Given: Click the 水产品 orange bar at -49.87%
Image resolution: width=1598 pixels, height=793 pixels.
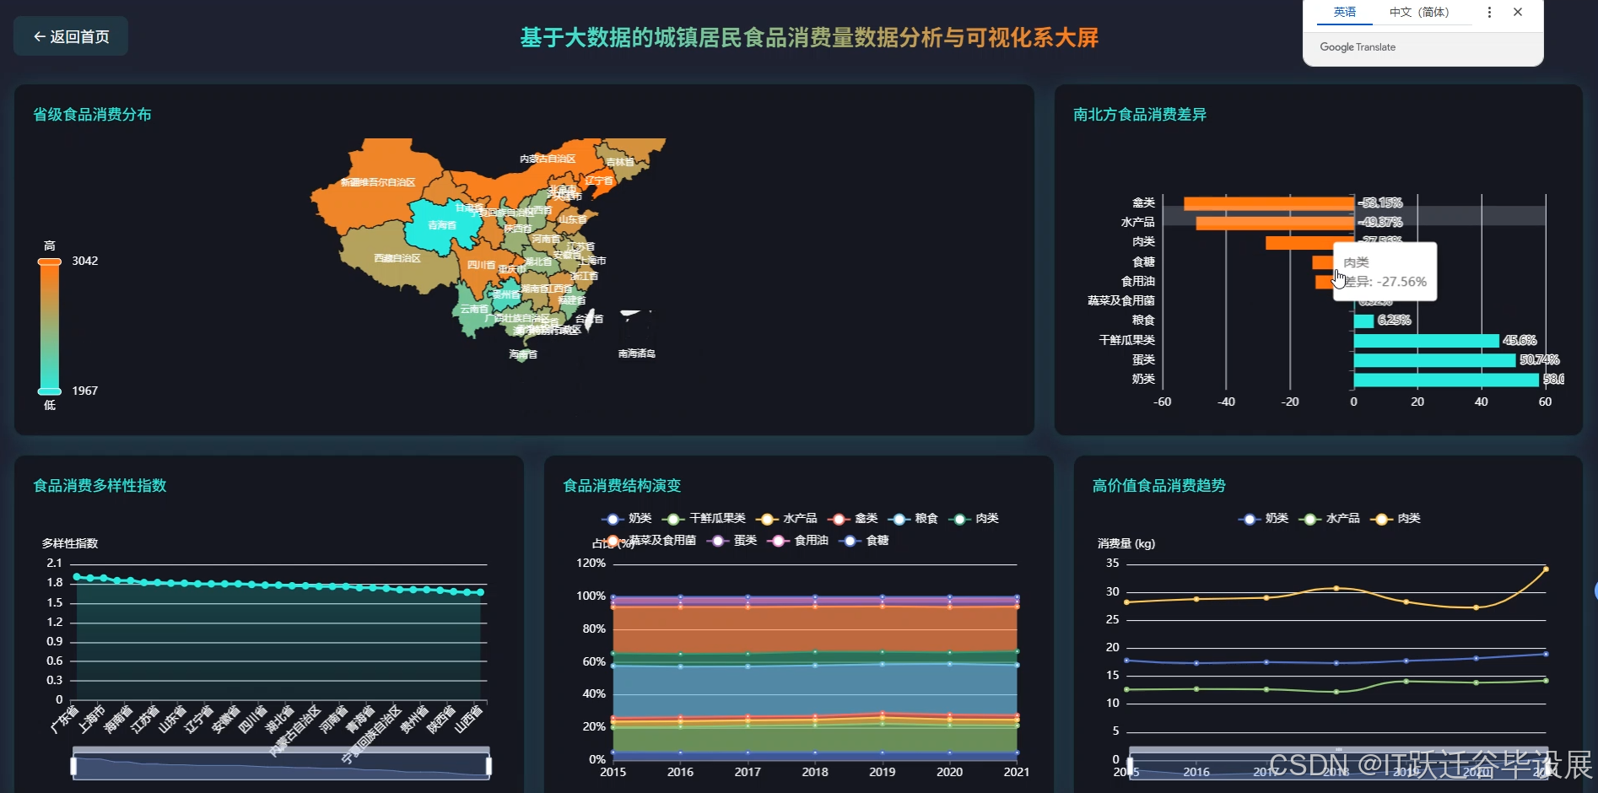Looking at the screenshot, I should 1275,223.
